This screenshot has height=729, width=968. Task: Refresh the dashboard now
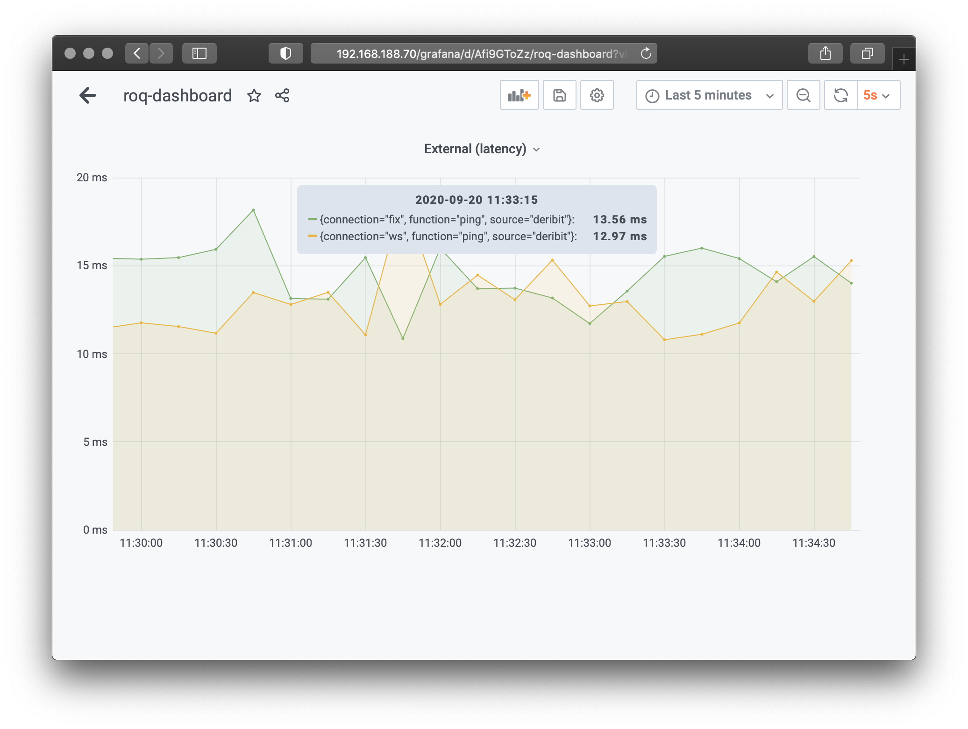click(x=841, y=95)
